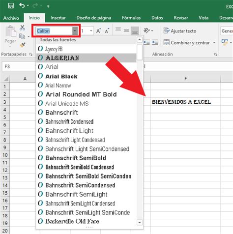Click Combinar y centrar button
Screen dimensions: 233x234
[x=186, y=43]
